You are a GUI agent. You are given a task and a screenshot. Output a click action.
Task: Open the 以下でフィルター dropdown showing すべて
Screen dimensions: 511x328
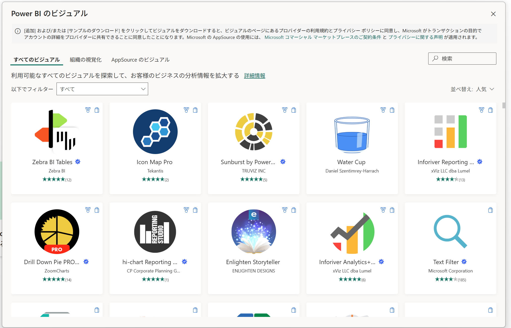102,89
